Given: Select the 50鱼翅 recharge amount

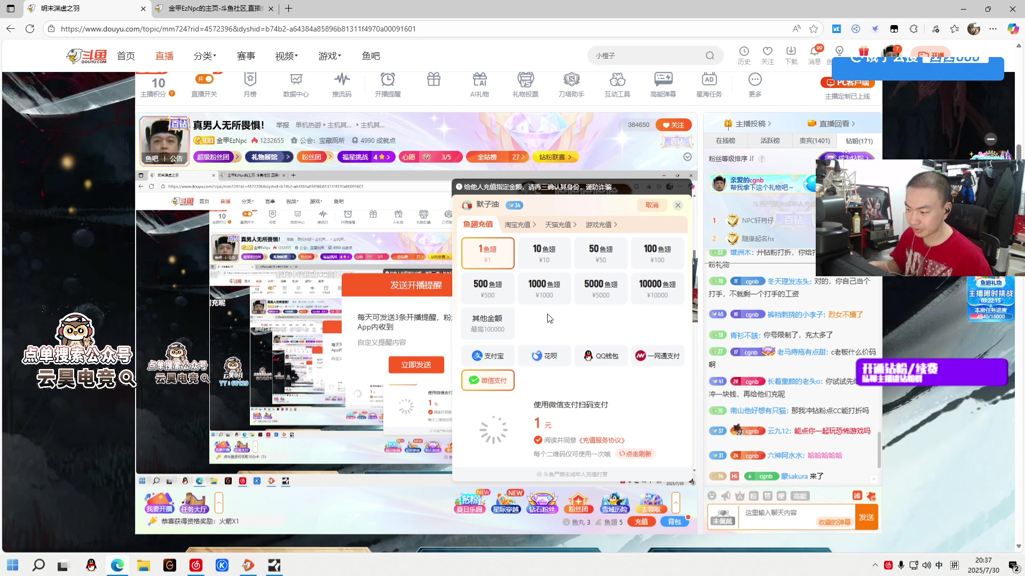Looking at the screenshot, I should (601, 253).
